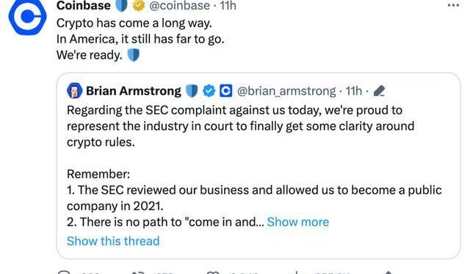
Task: Open the @brian_armstrong handle link
Action: coord(286,91)
